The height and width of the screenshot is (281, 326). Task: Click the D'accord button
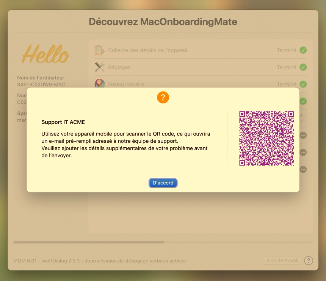point(163,183)
